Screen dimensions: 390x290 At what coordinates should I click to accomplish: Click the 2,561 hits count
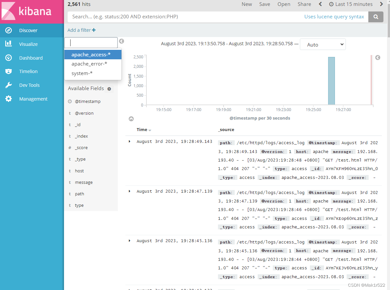(79, 4)
